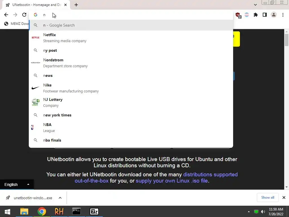
Task: Reload the page with the refresh icon
Action: 24,15
